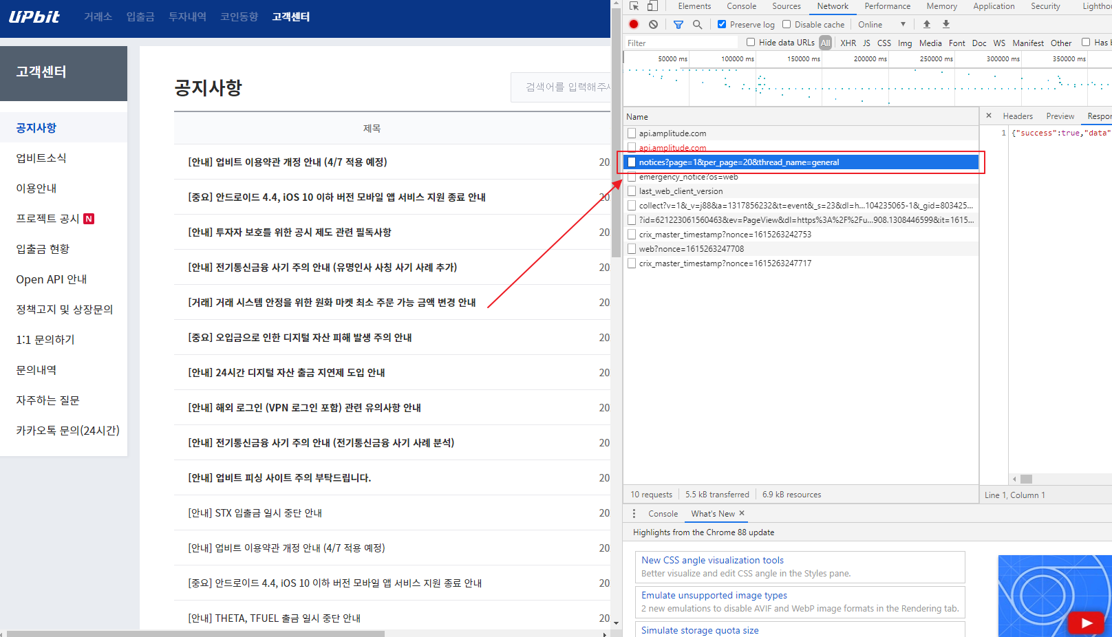Select the All filter type button
Viewport: 1112px width, 637px height.
(826, 43)
